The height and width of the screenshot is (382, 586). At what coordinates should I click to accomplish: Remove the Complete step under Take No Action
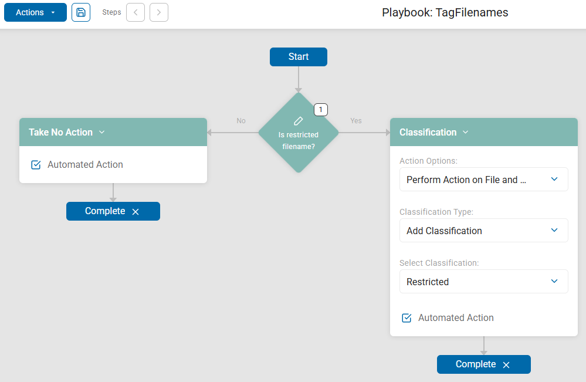pyautogui.click(x=136, y=212)
